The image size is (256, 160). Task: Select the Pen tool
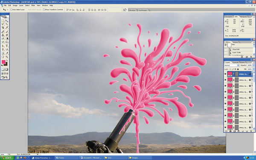3,49
